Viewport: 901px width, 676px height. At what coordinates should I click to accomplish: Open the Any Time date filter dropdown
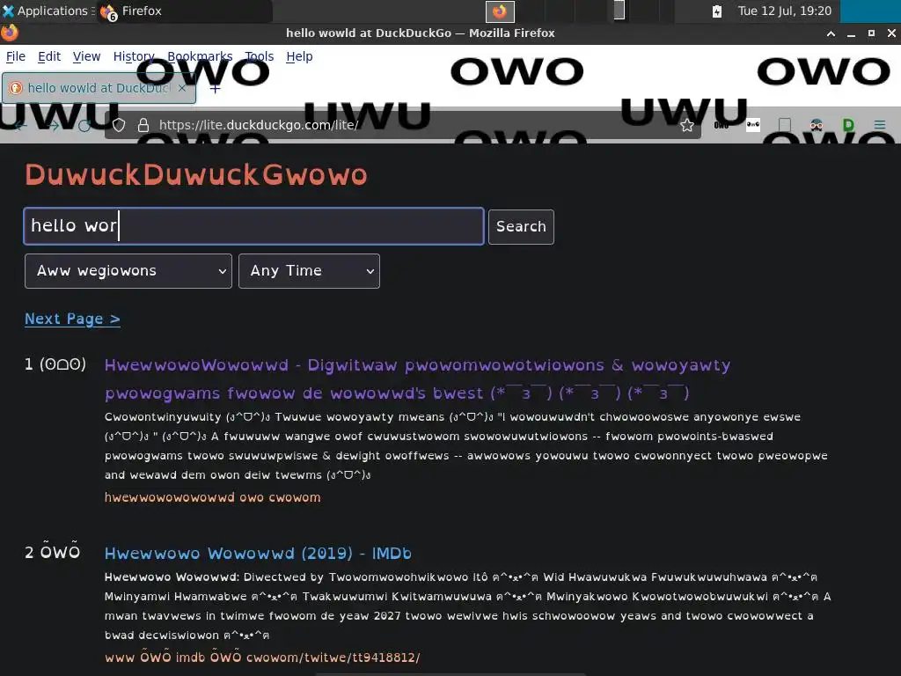pyautogui.click(x=309, y=271)
